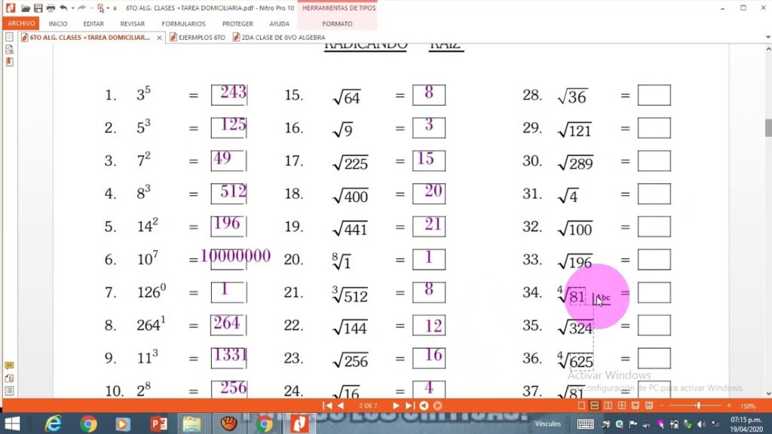Click the ARCHIVO button
This screenshot has width=772, height=434.
[21, 23]
